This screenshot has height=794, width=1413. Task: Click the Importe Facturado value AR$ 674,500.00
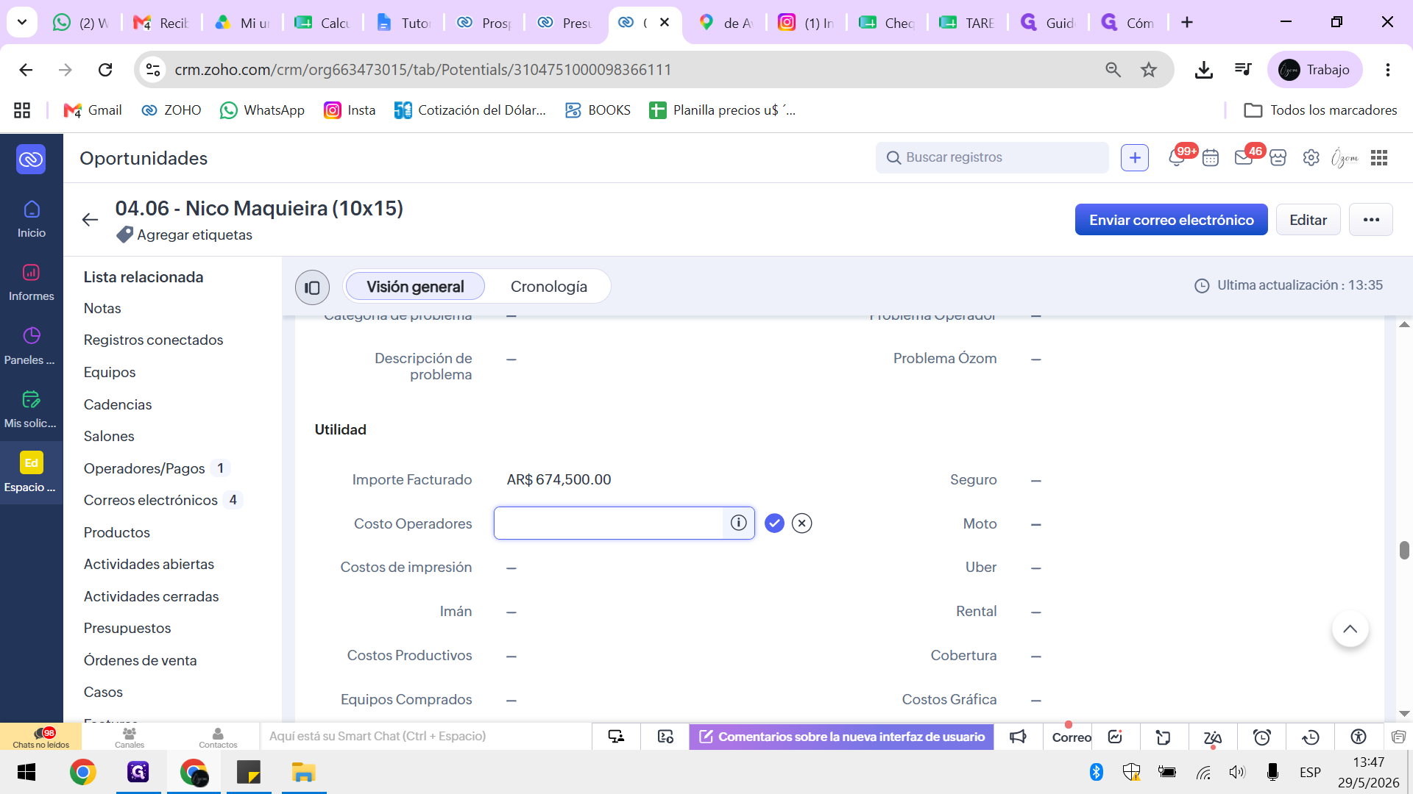click(x=559, y=479)
